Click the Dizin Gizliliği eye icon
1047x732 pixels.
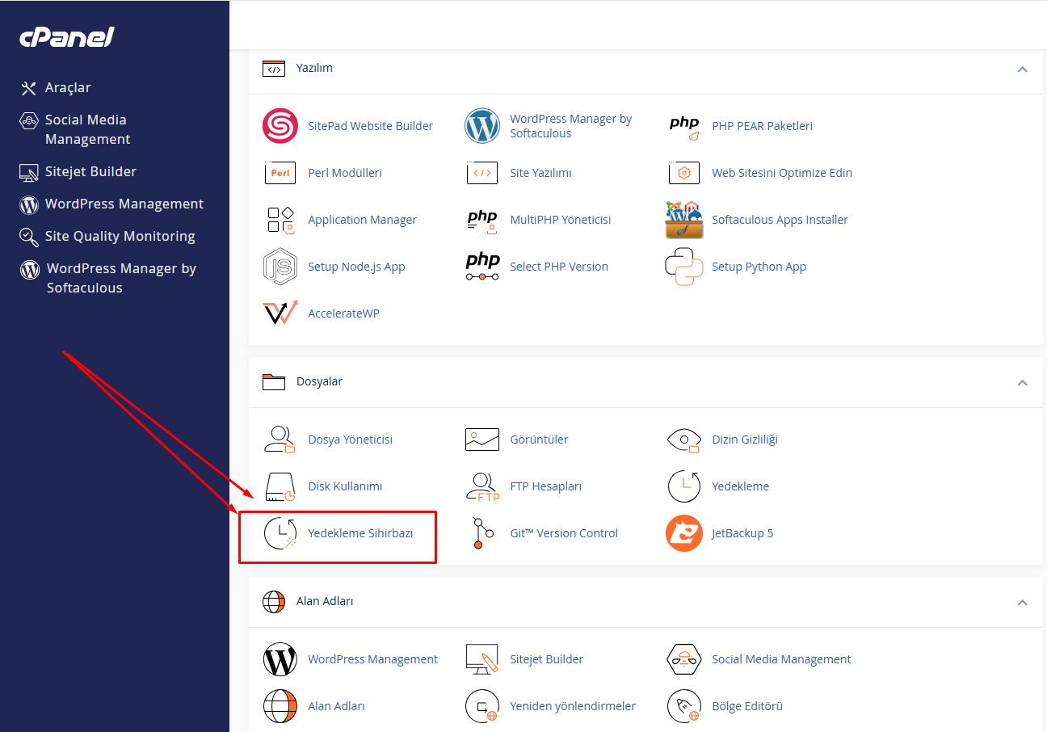coord(684,440)
